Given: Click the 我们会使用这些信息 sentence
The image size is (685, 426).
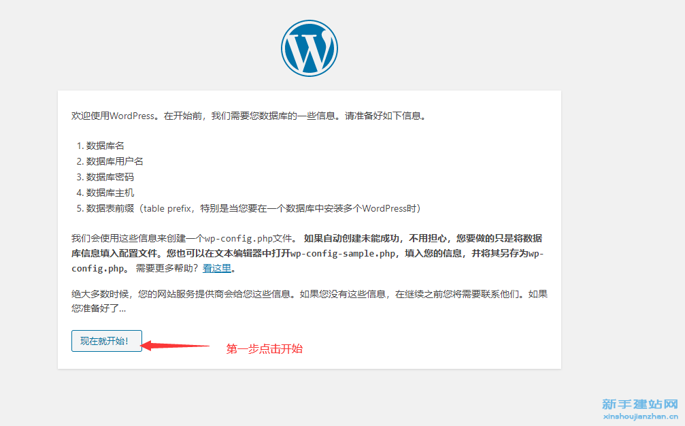Looking at the screenshot, I should 185,239.
